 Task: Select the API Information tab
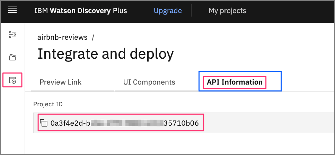(x=240, y=82)
